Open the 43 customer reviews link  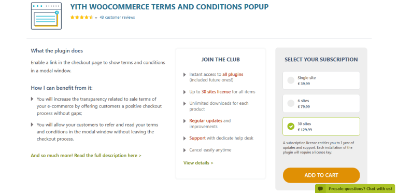coord(117,17)
